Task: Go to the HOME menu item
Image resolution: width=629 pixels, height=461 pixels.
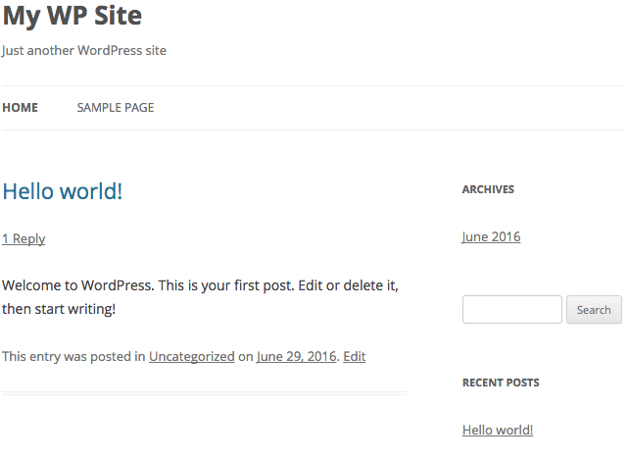Action: (x=20, y=108)
